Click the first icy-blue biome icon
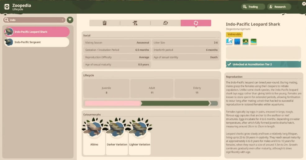Screen dimensions: 306x160 [x=229, y=41]
